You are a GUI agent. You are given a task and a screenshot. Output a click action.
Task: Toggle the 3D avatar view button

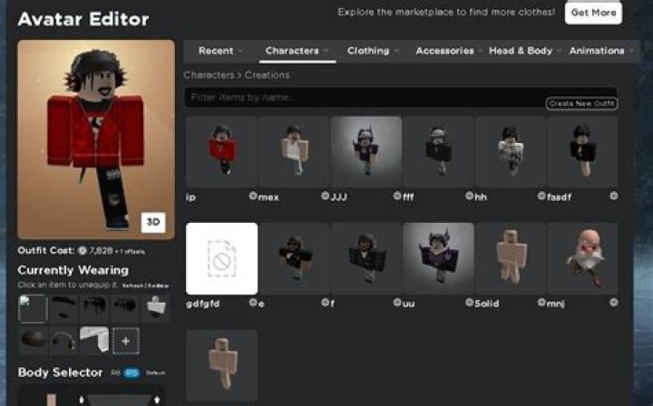coord(152,223)
